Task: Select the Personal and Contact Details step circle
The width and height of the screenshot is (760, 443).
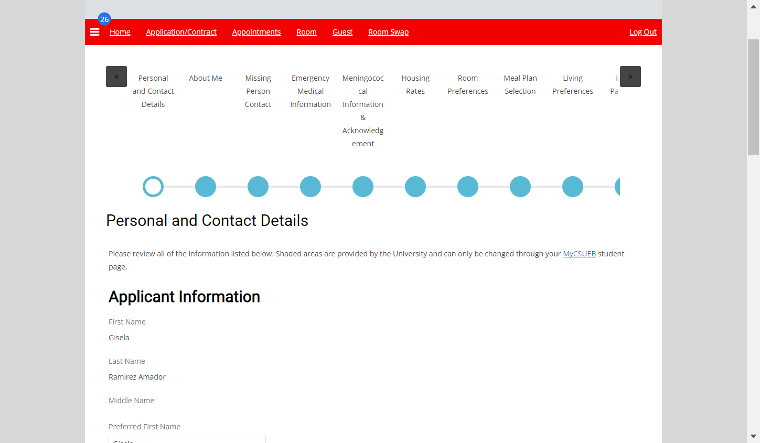Action: (153, 187)
